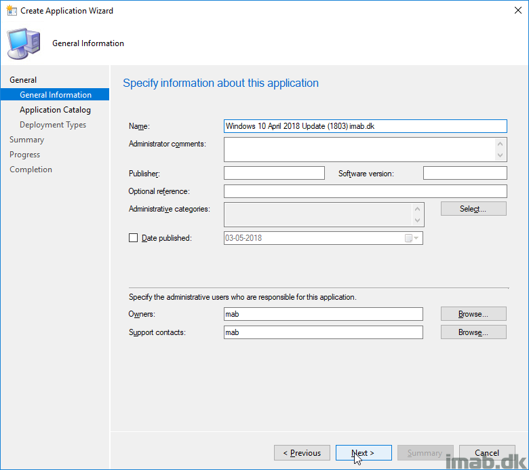The height and width of the screenshot is (470, 529).
Task: Enable the Date published checkbox
Action: pyautogui.click(x=133, y=238)
